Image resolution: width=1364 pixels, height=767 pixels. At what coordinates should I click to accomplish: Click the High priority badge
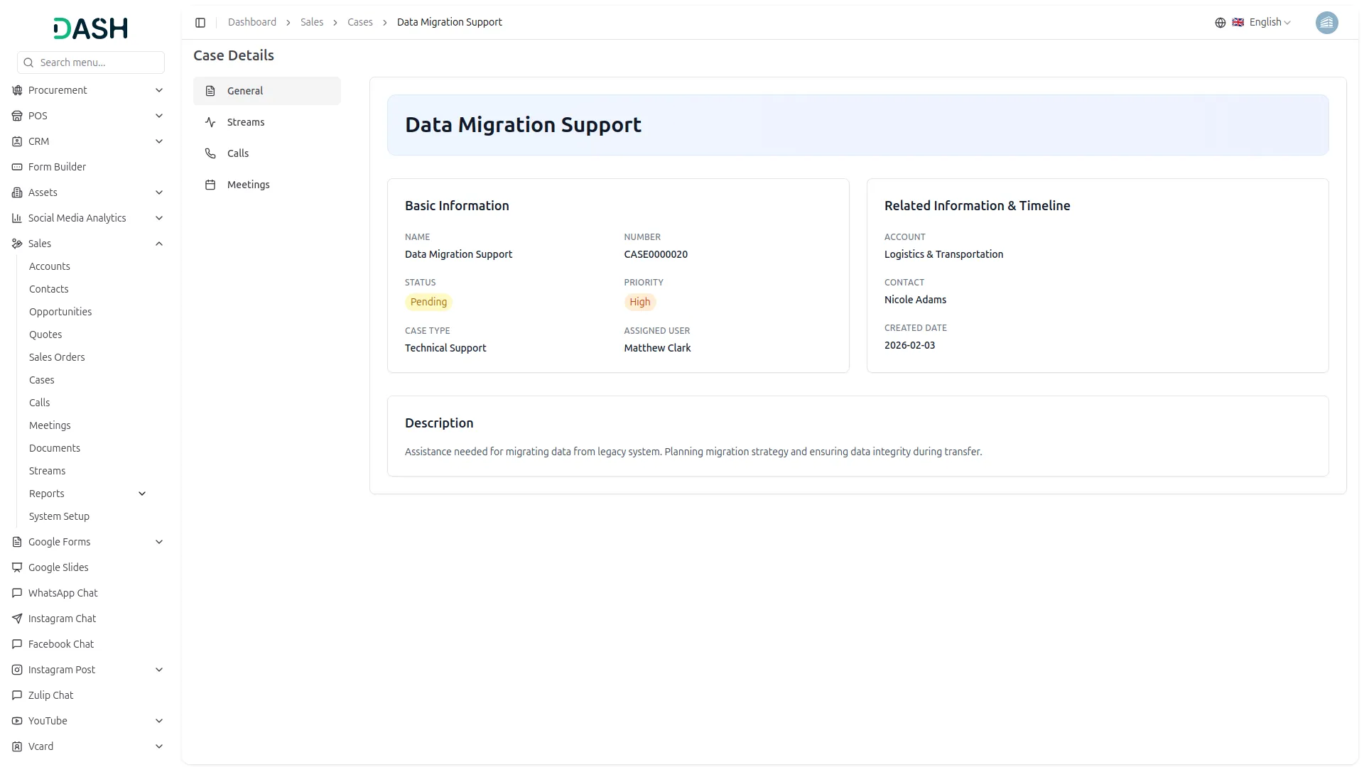[640, 302]
